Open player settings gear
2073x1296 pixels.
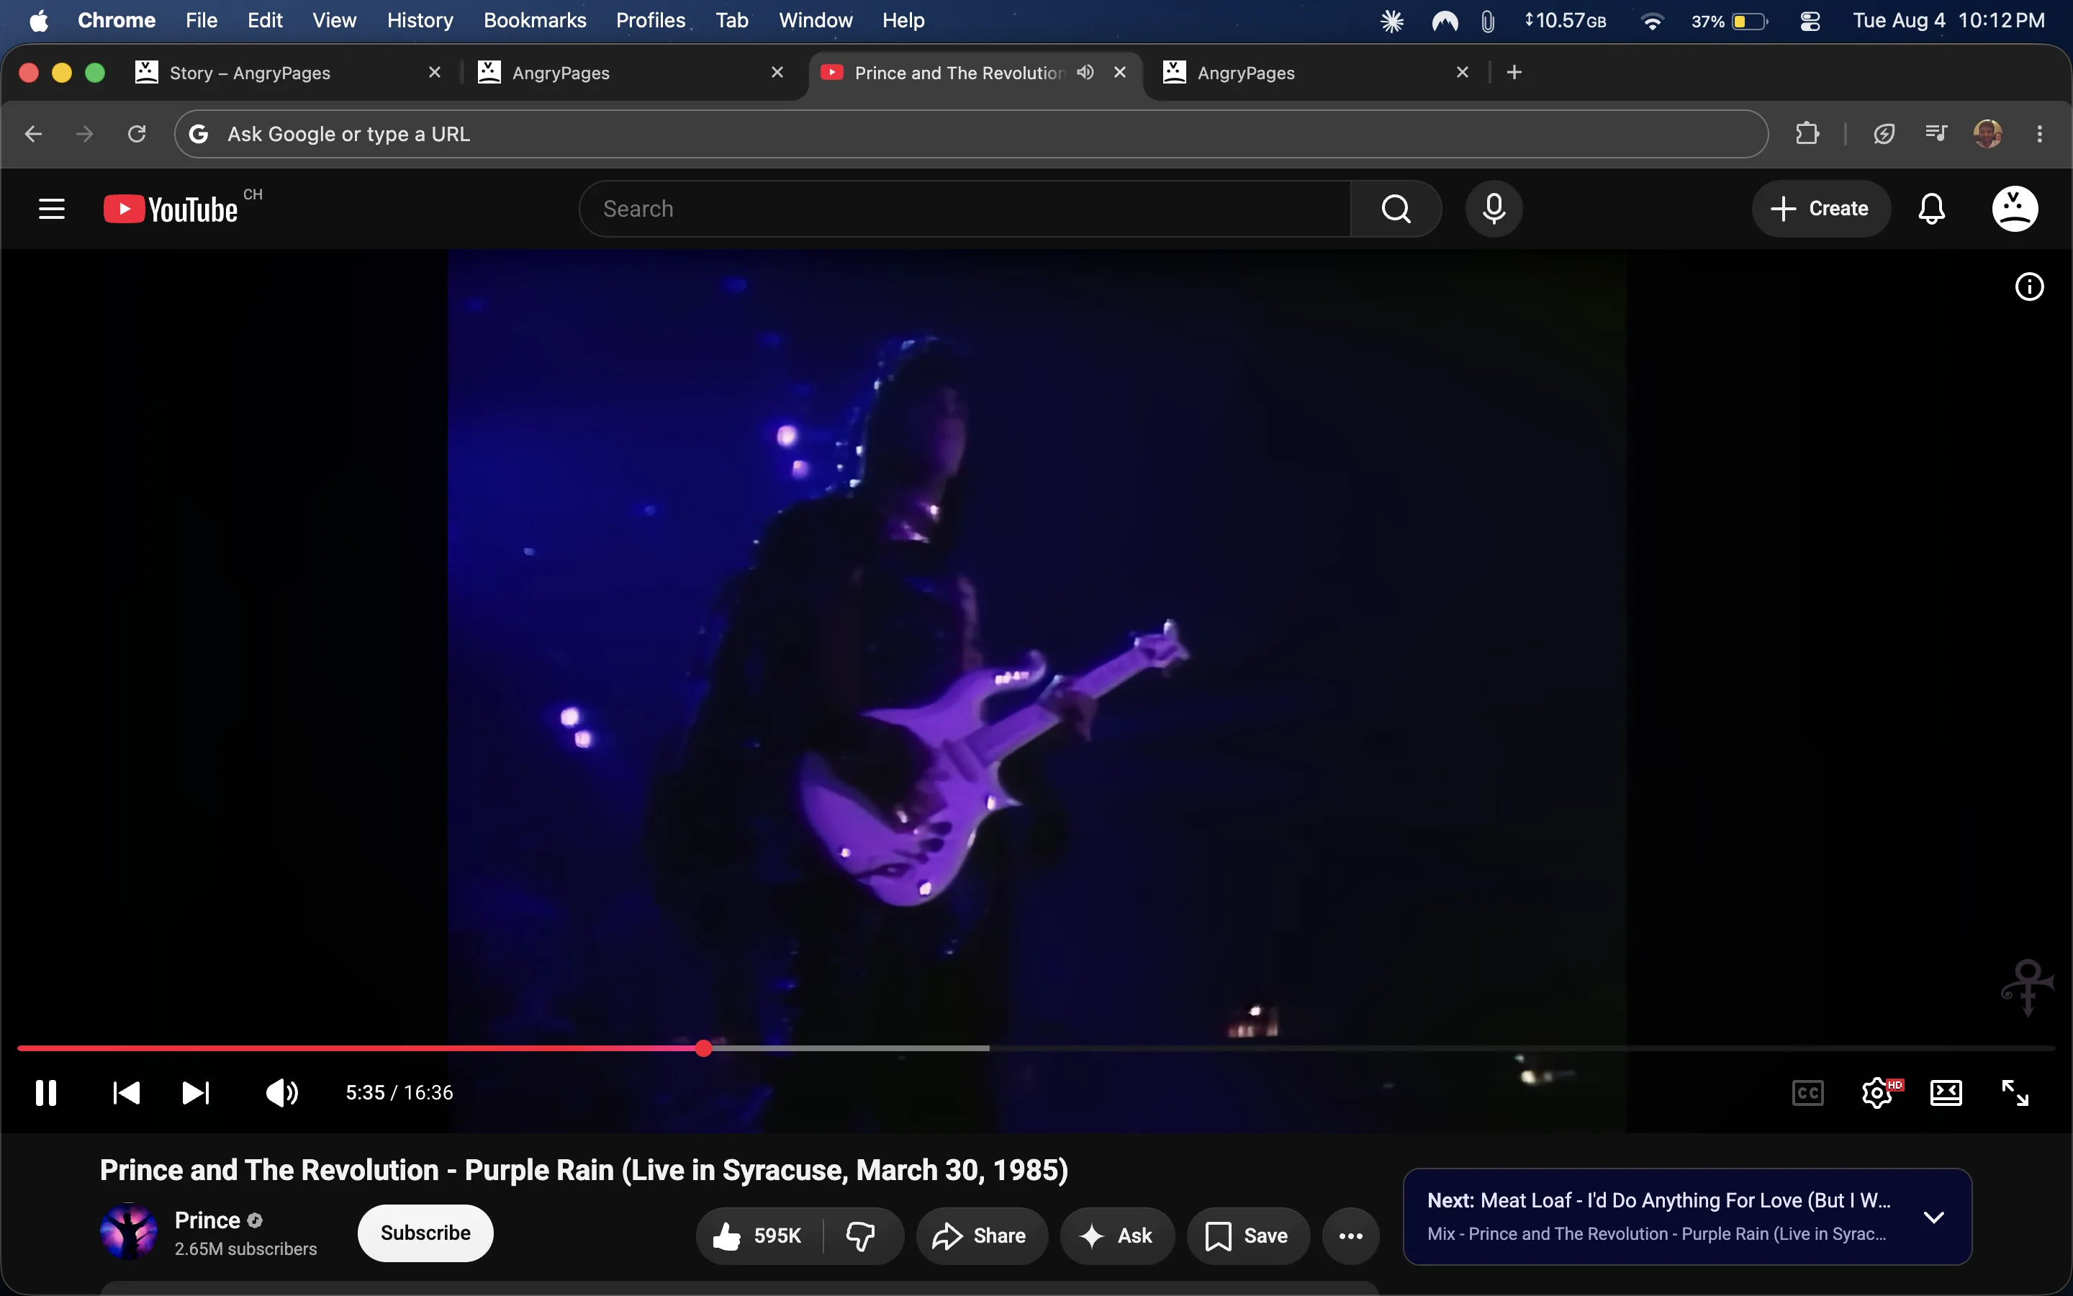click(1879, 1093)
